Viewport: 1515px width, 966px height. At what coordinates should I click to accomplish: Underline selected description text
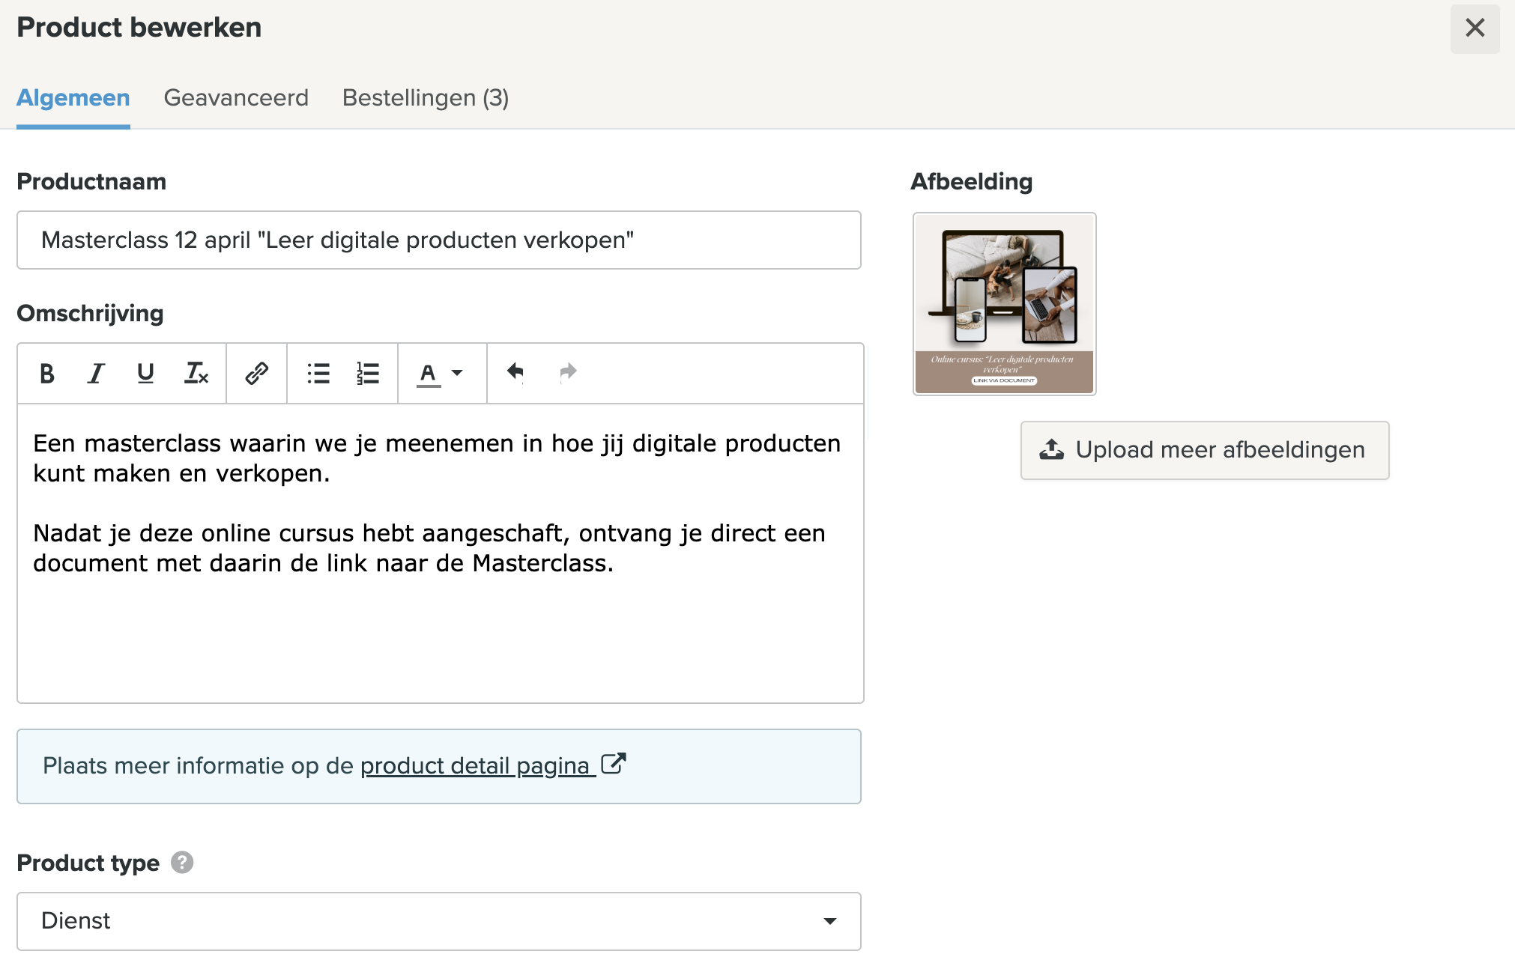point(145,373)
